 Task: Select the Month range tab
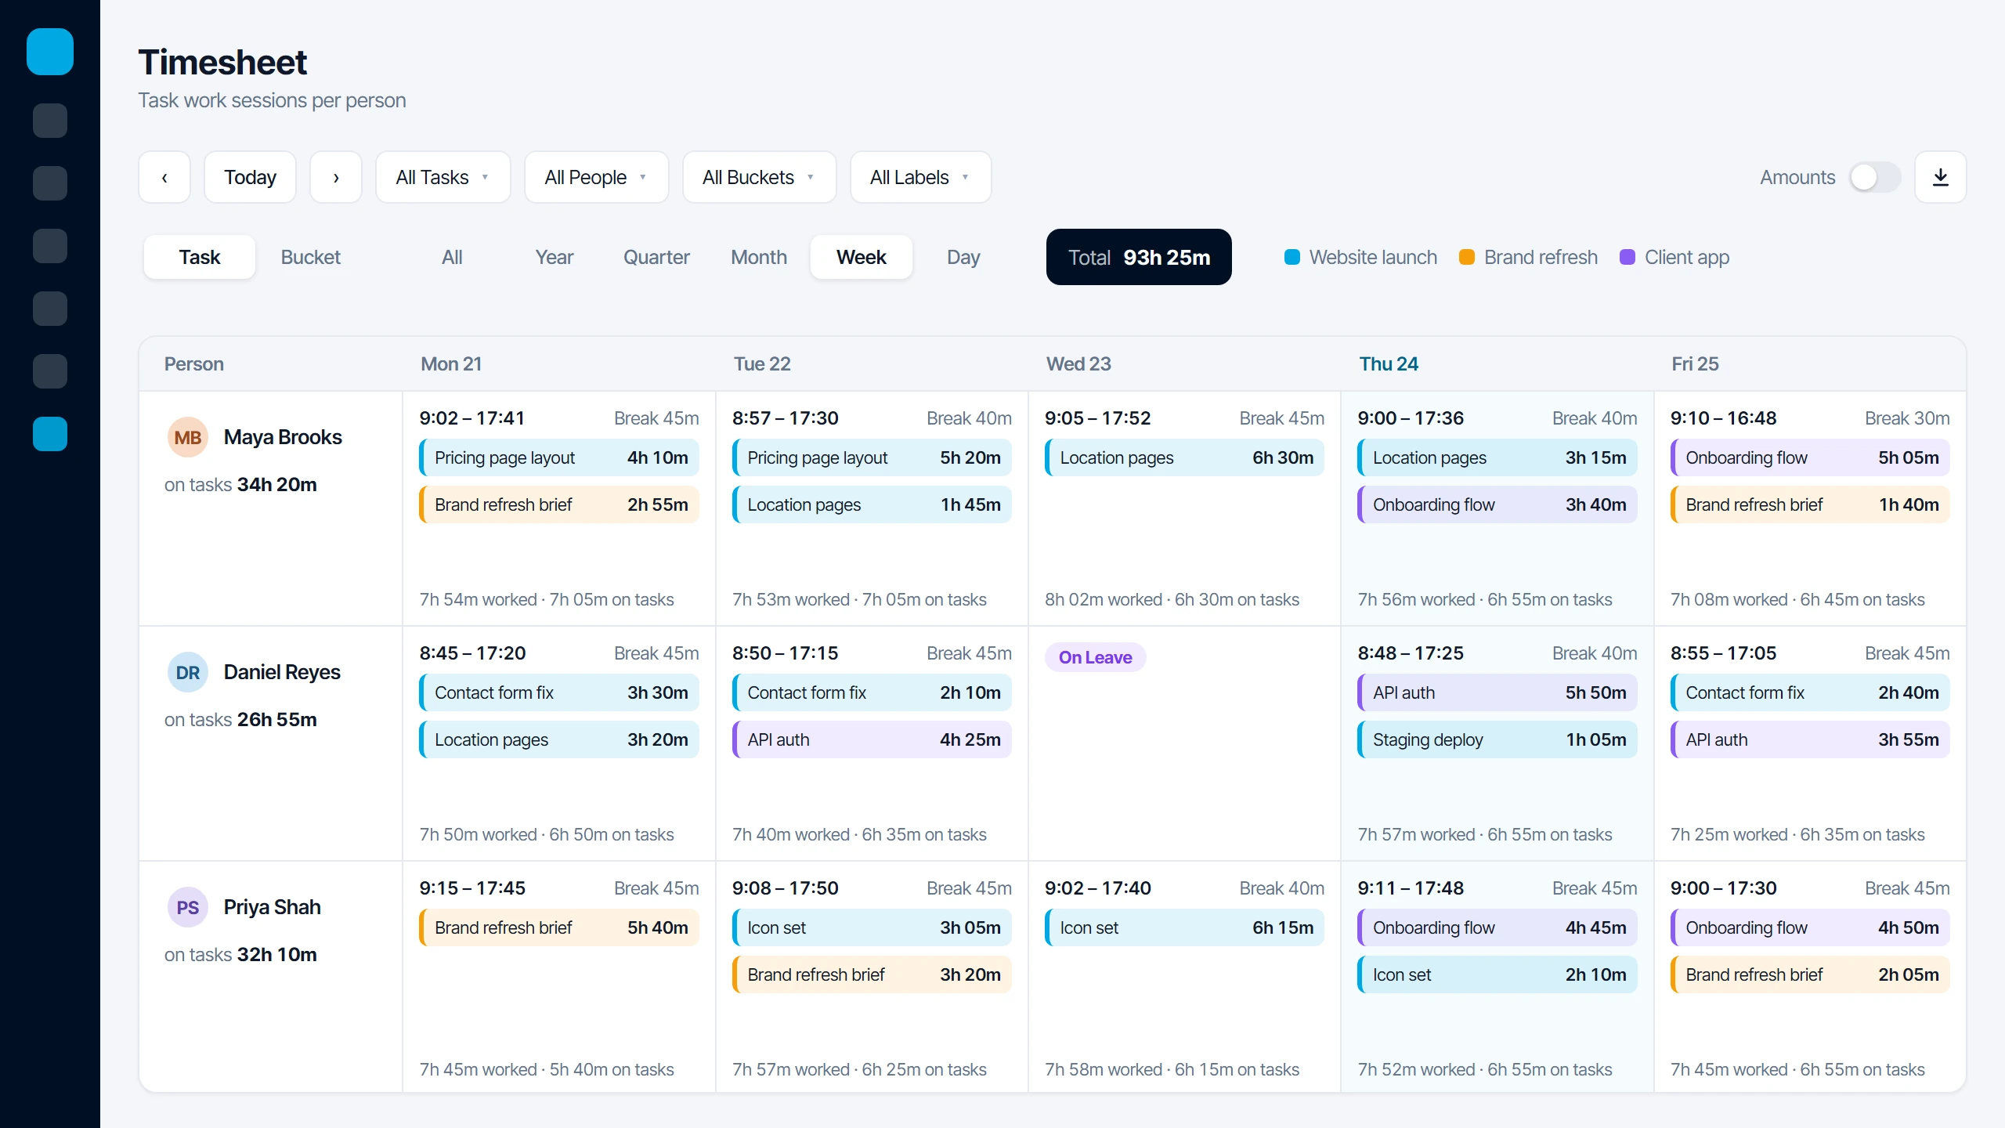759,257
